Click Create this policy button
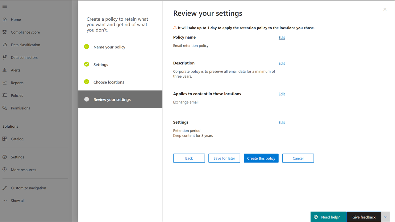This screenshot has width=395, height=222. pos(261,158)
